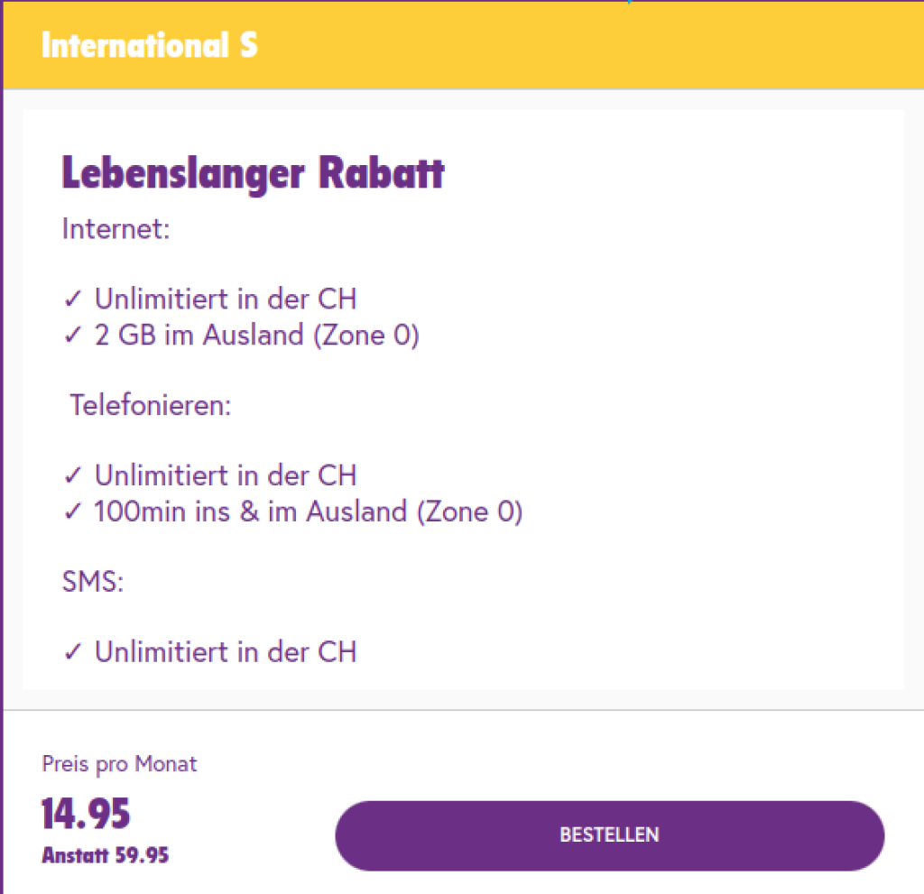
Task: Click the BESTELLEN button
Action: click(609, 835)
